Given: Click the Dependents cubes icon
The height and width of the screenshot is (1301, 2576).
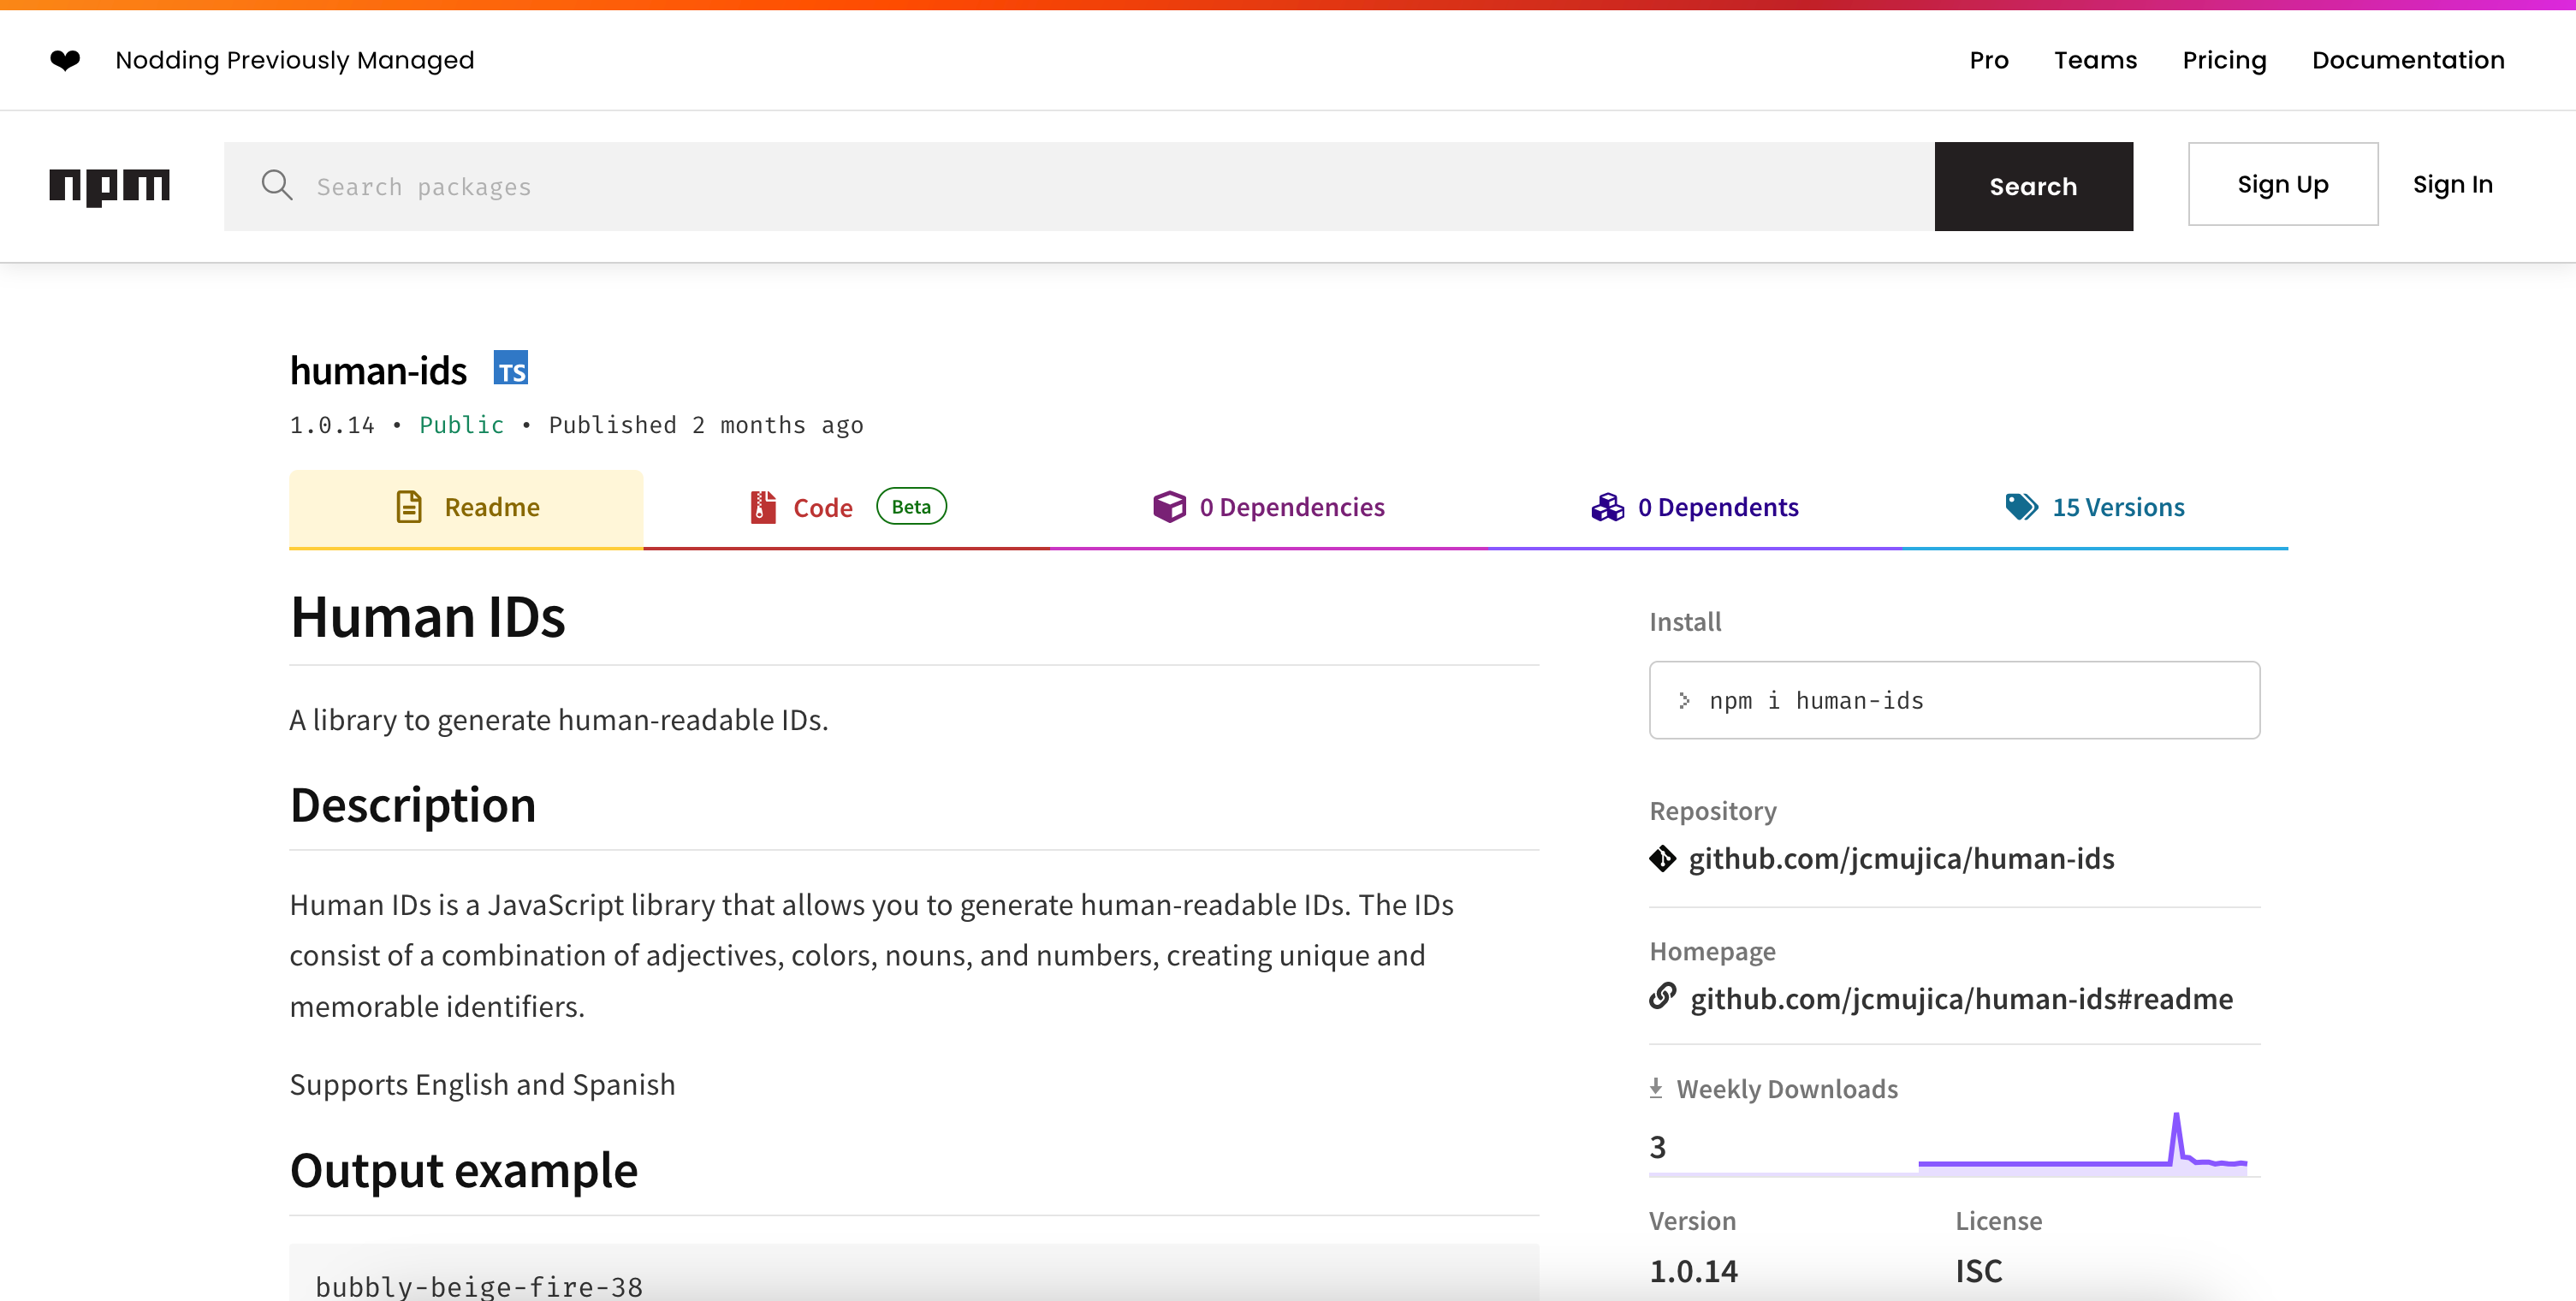Looking at the screenshot, I should 1608,507.
